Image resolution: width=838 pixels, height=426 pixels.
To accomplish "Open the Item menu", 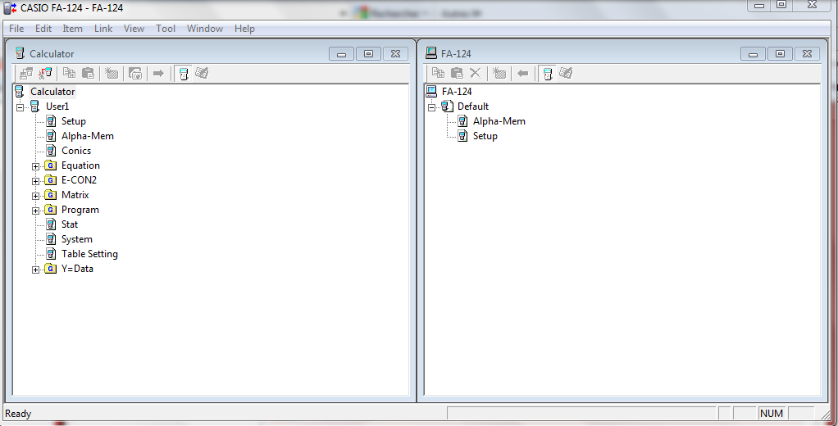I will click(72, 29).
